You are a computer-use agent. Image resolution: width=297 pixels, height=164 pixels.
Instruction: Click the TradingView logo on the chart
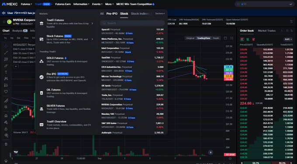point(16,152)
